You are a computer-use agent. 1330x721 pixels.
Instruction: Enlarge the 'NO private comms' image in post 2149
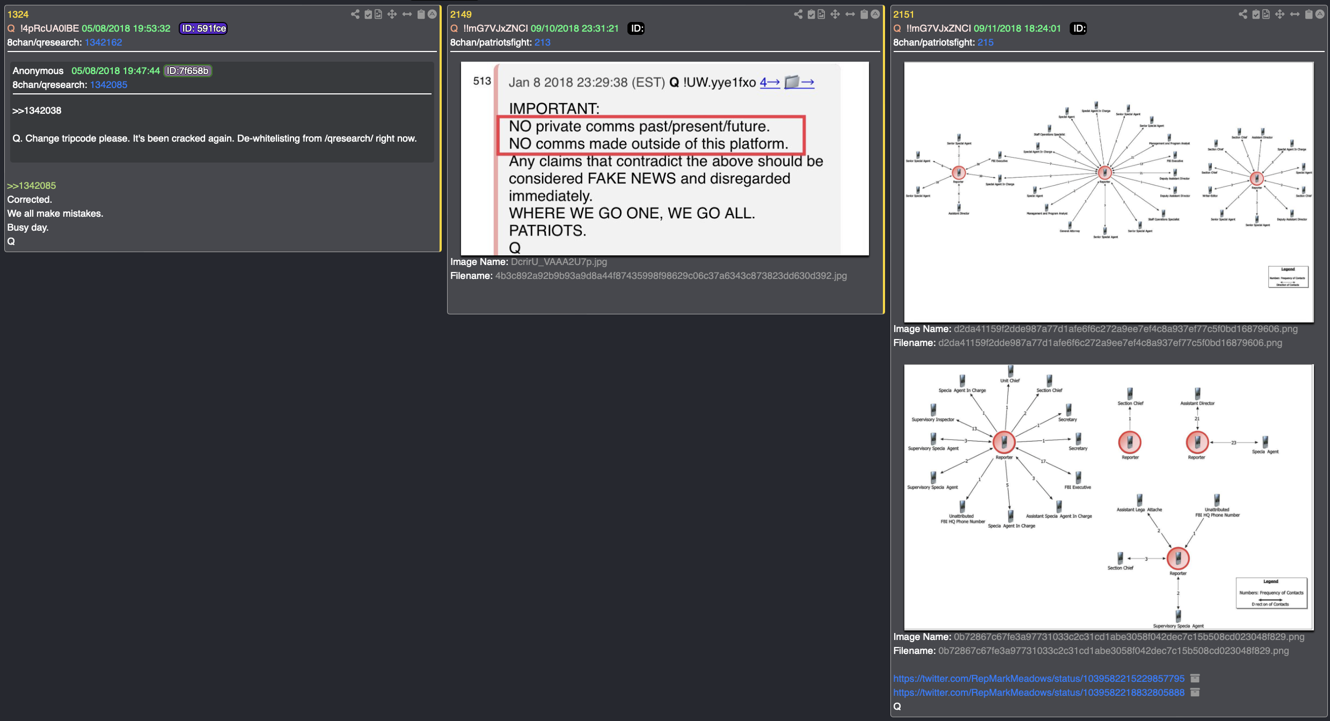664,158
